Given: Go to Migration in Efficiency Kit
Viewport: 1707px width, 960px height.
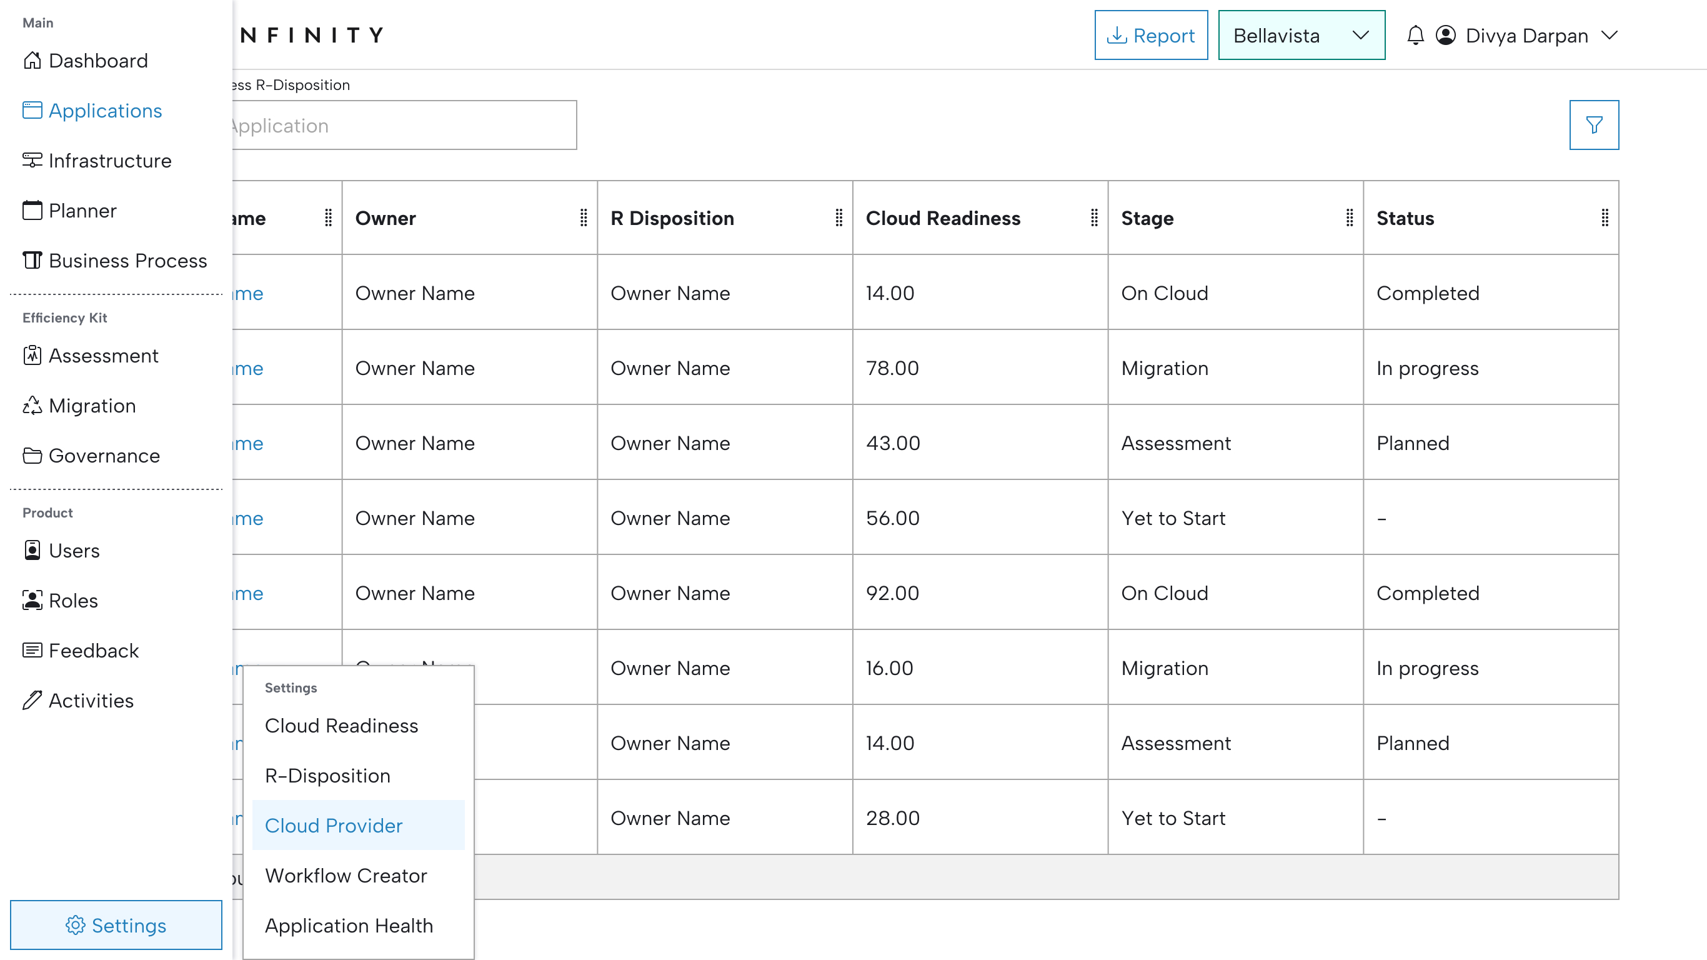Looking at the screenshot, I should 92,406.
